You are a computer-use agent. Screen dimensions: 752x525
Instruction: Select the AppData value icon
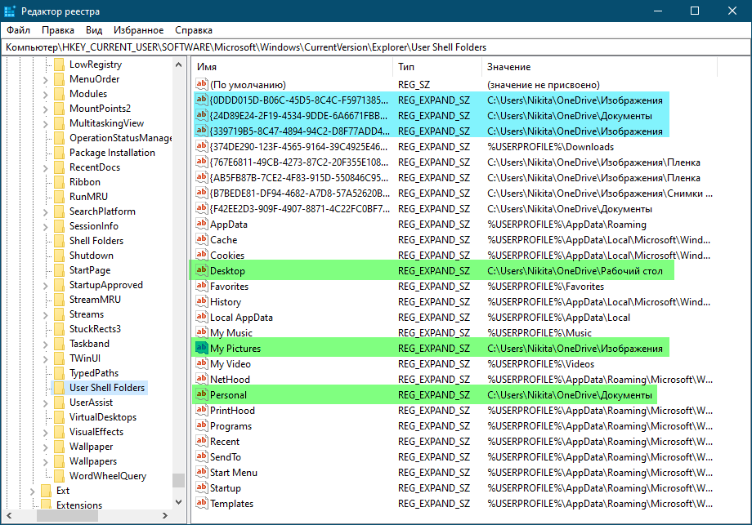pos(201,224)
